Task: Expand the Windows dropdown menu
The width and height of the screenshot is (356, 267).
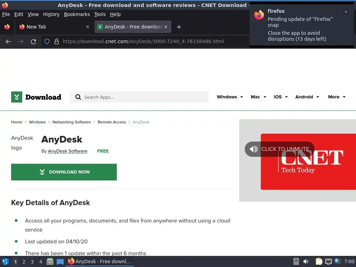Action: (230, 97)
